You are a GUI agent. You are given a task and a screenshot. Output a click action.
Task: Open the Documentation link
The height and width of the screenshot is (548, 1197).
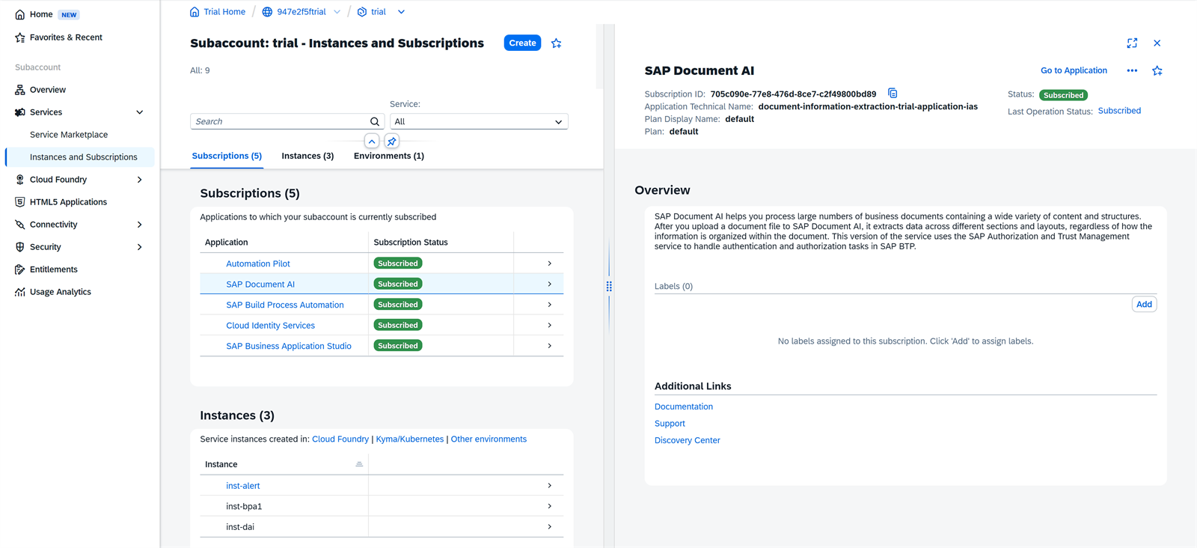tap(684, 407)
